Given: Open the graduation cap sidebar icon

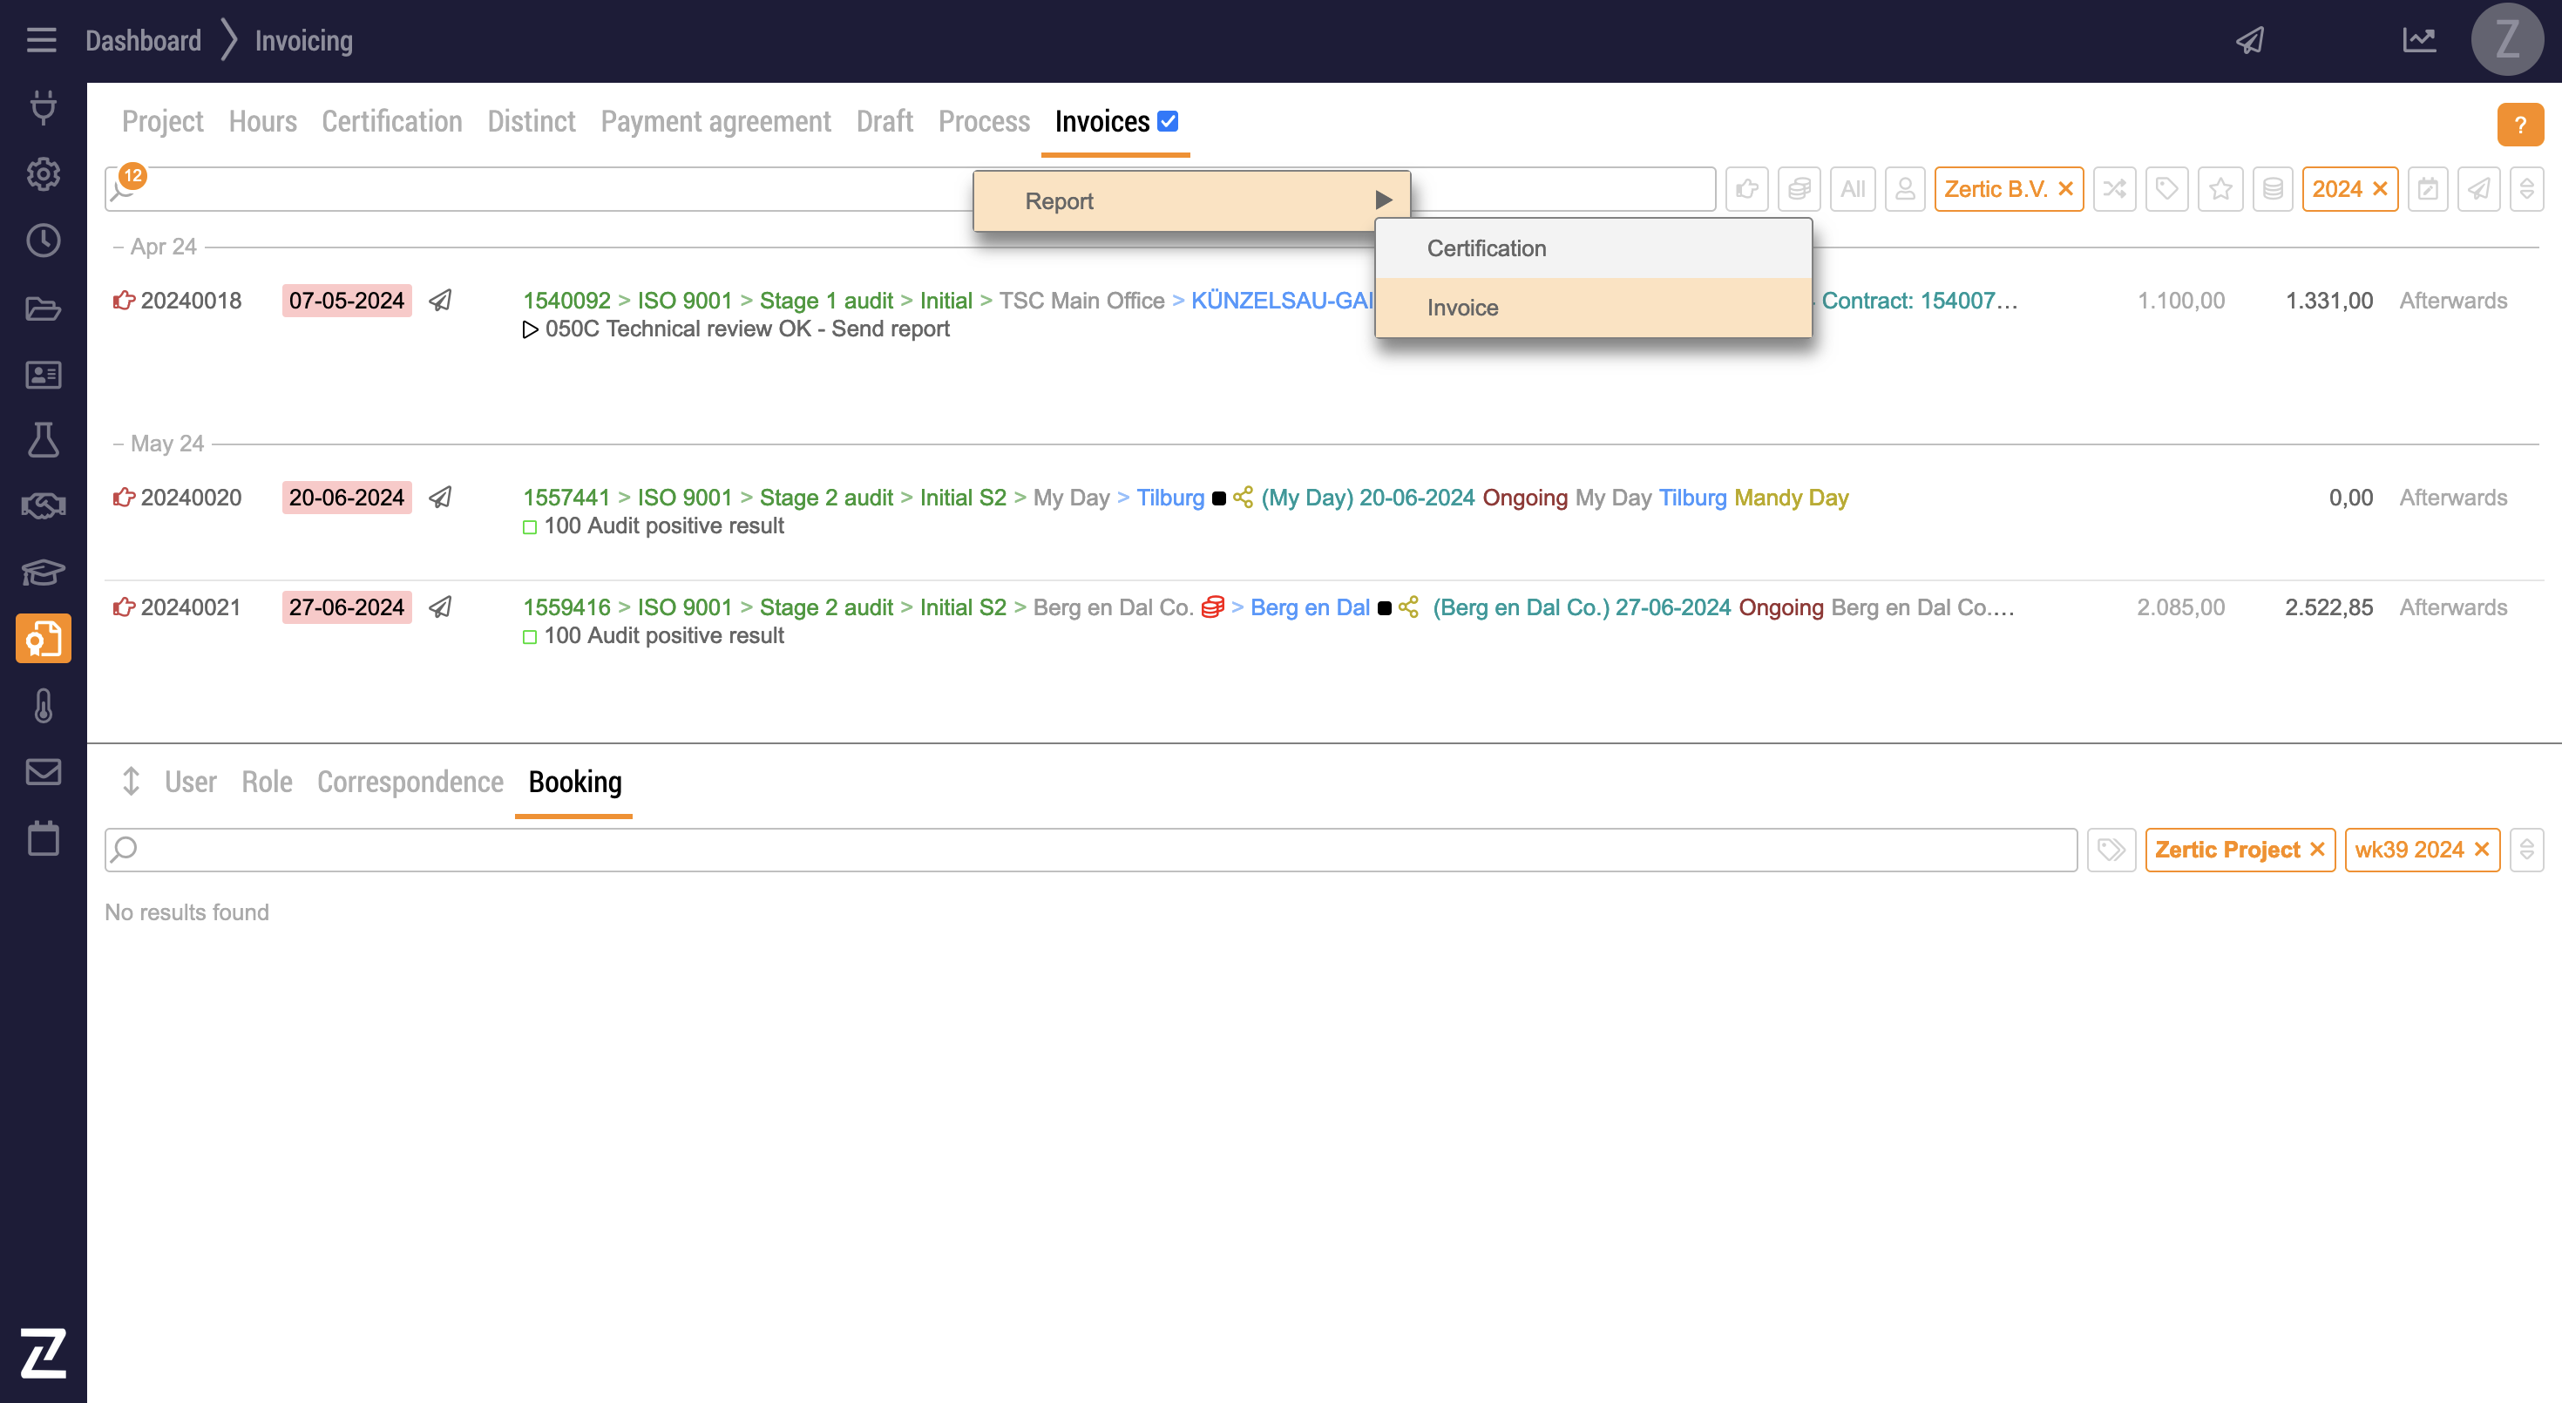Looking at the screenshot, I should tap(43, 573).
